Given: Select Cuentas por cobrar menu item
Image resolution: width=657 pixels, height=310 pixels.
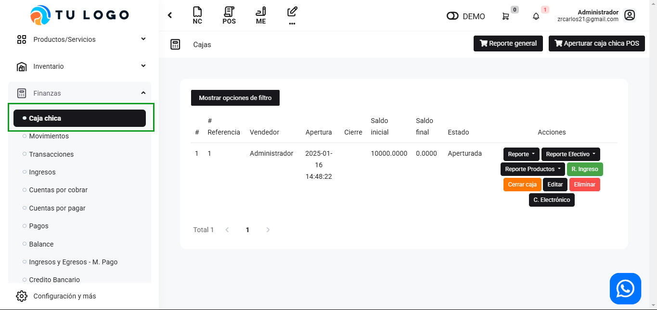Looking at the screenshot, I should click(58, 190).
